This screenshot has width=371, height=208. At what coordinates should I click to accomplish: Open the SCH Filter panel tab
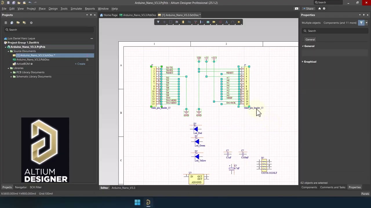point(36,187)
